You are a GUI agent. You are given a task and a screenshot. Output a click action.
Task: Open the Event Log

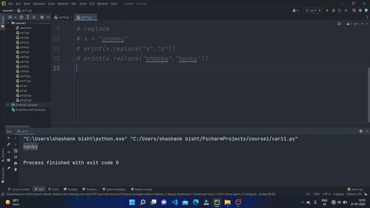[x=354, y=189]
